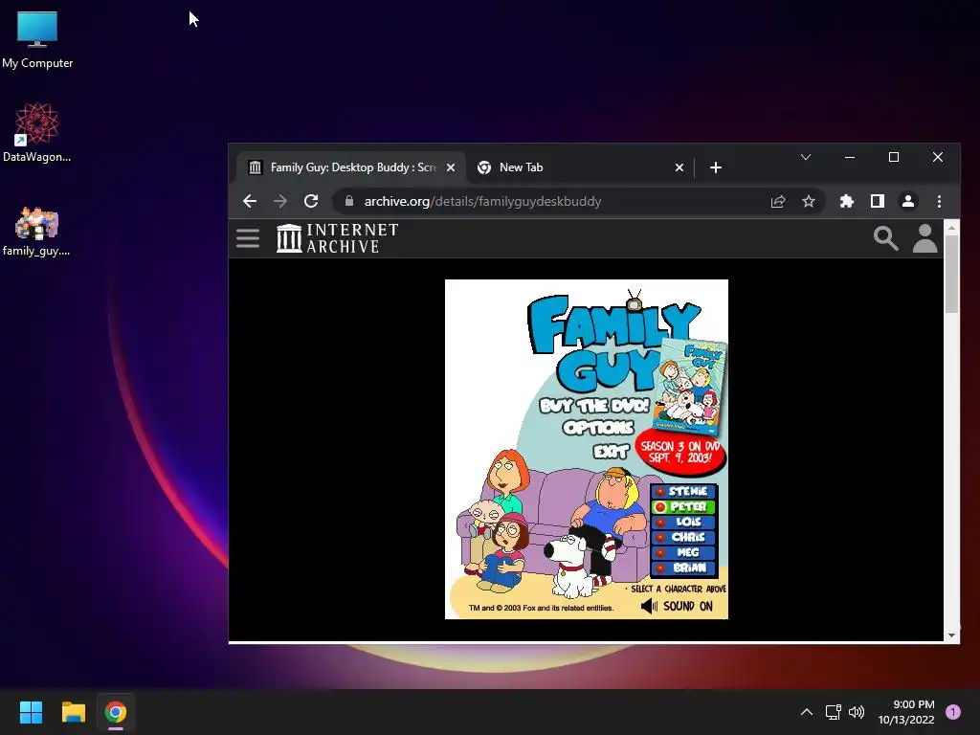Select Meg character option
980x735 pixels.
[x=683, y=552]
